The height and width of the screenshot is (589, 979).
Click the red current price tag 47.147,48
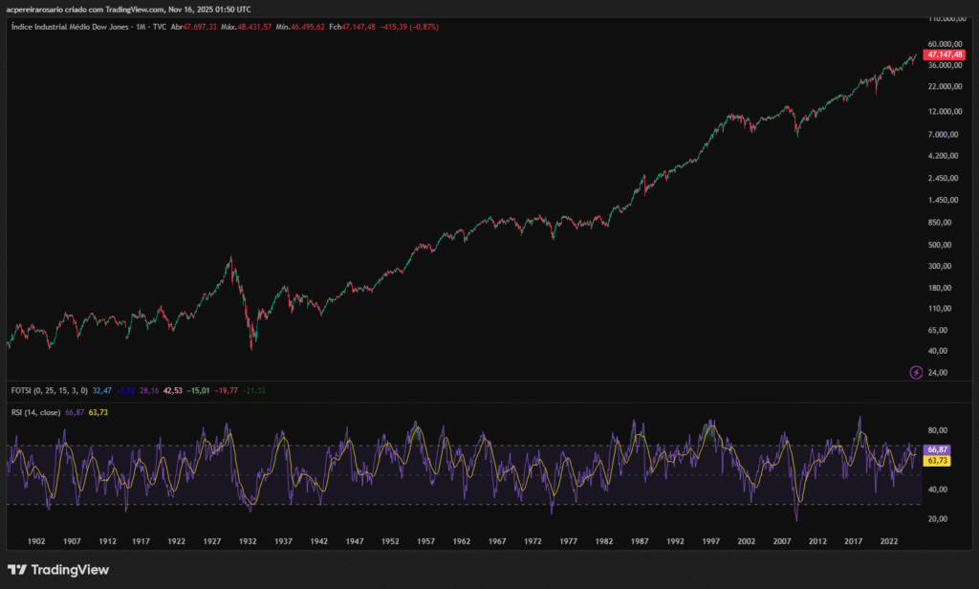[x=945, y=55]
